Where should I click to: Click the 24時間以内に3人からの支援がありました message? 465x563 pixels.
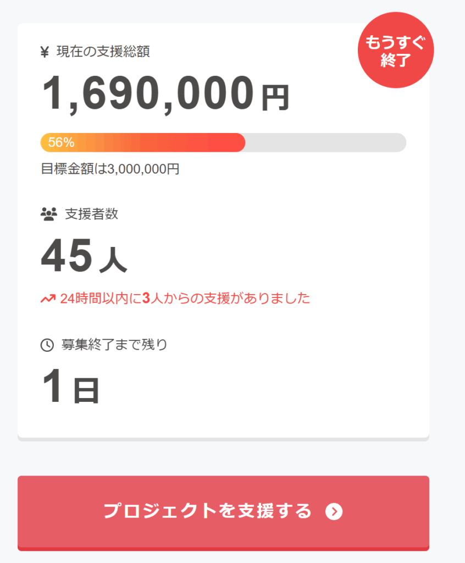coord(185,299)
